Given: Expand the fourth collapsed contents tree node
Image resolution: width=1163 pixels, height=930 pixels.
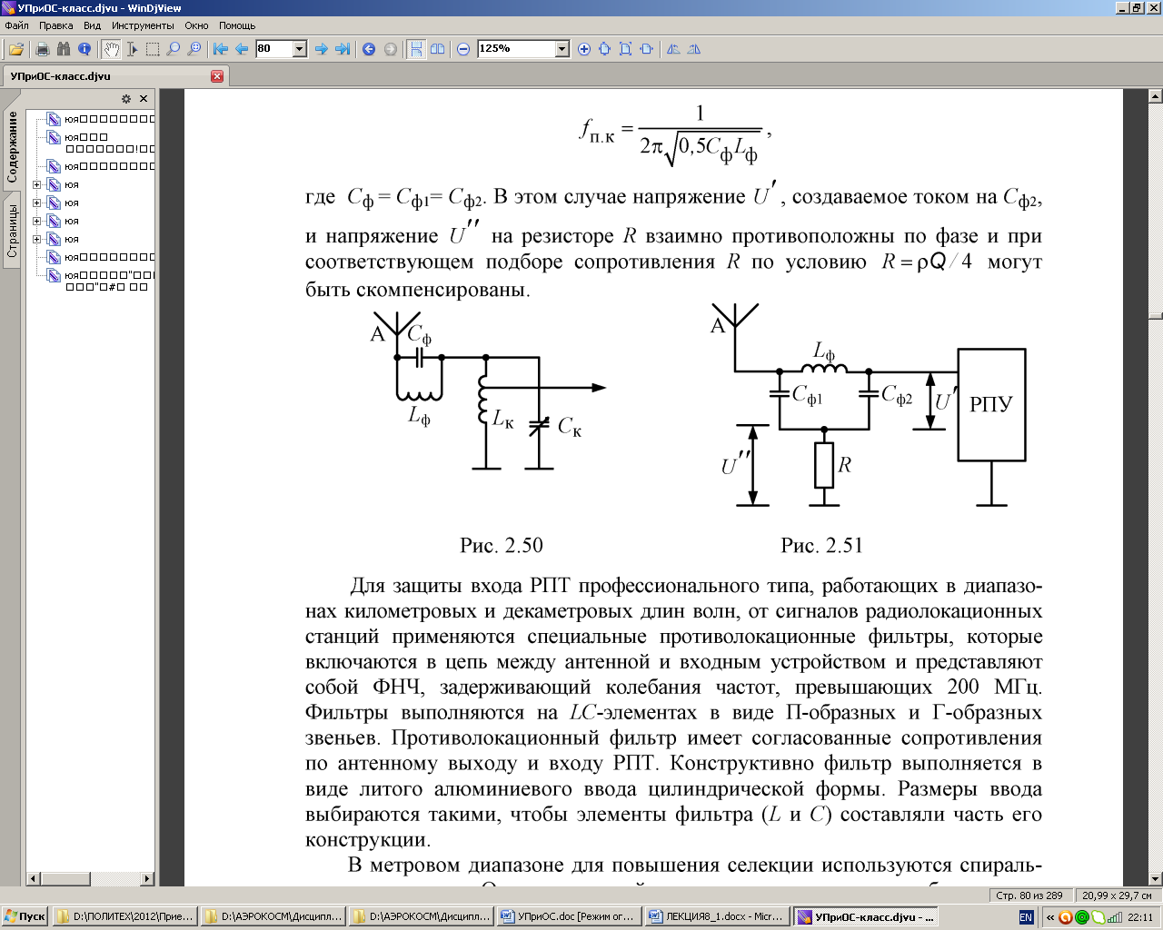Looking at the screenshot, I should pyautogui.click(x=37, y=239).
